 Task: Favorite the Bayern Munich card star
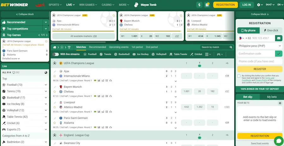point(181,15)
